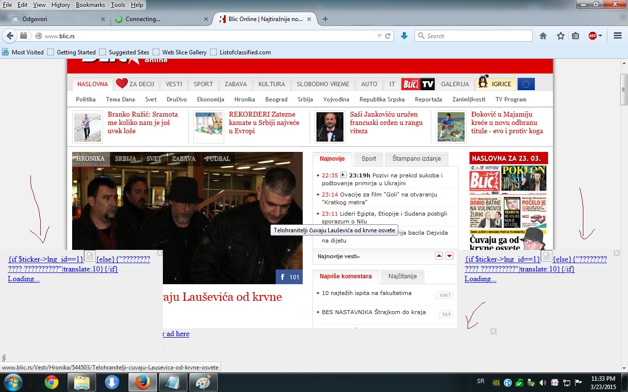Viewport: 628px width, 392px height.
Task: Open a new tab with the plus button
Action: 325,19
